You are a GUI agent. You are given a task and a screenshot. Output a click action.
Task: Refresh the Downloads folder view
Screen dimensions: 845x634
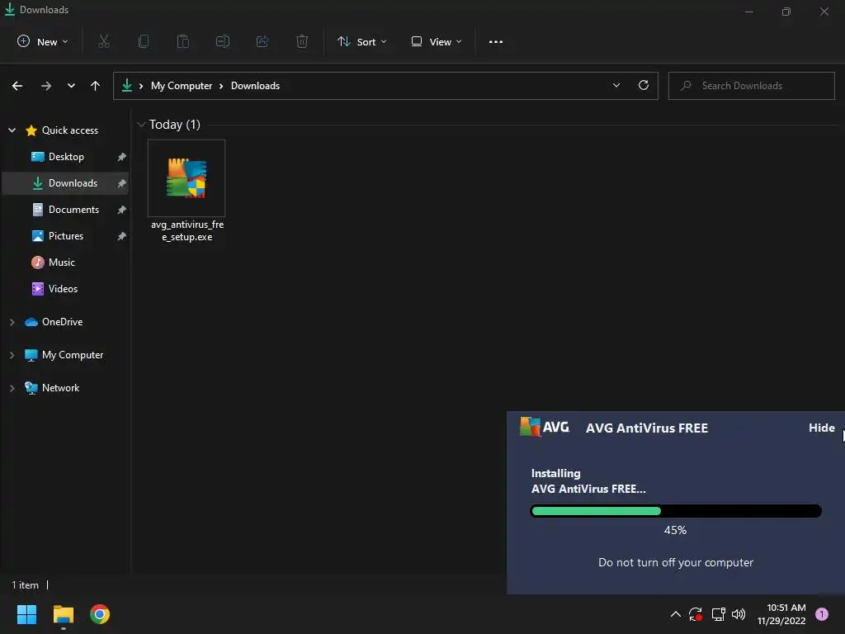pyautogui.click(x=644, y=85)
